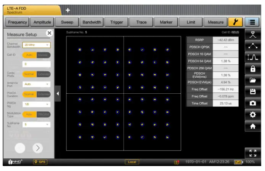Click the Freq Offset -0.078 ppm value
The image size is (265, 171).
[226, 96]
